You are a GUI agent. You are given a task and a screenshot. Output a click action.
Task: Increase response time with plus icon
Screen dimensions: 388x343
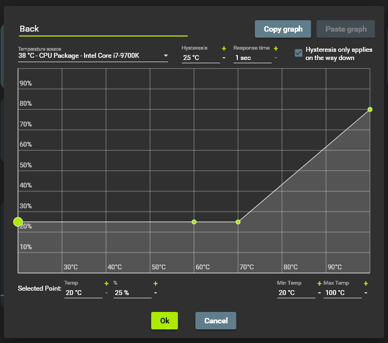(x=276, y=49)
